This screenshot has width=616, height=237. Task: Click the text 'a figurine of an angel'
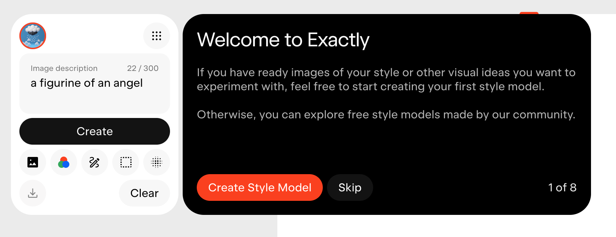(x=87, y=83)
